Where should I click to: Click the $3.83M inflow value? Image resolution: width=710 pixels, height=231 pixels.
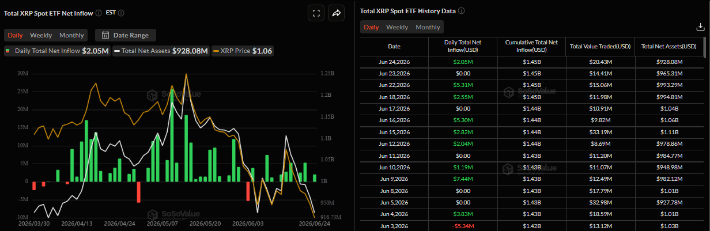pyautogui.click(x=463, y=214)
